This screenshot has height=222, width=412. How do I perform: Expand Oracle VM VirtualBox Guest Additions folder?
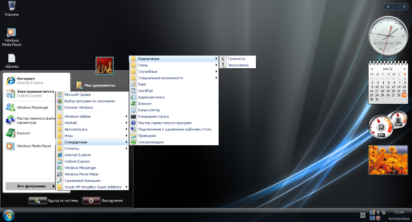point(92,187)
